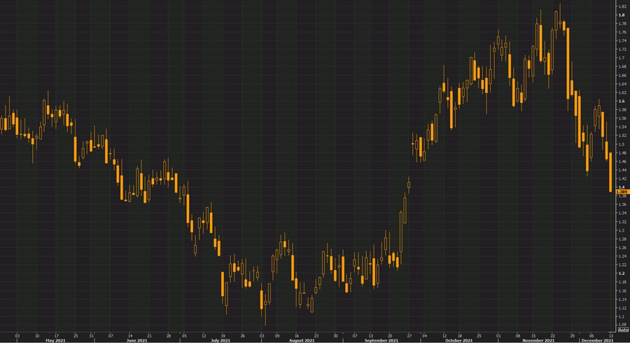Click the 1.2 price axis label
The height and width of the screenshot is (343, 630).
(622, 274)
